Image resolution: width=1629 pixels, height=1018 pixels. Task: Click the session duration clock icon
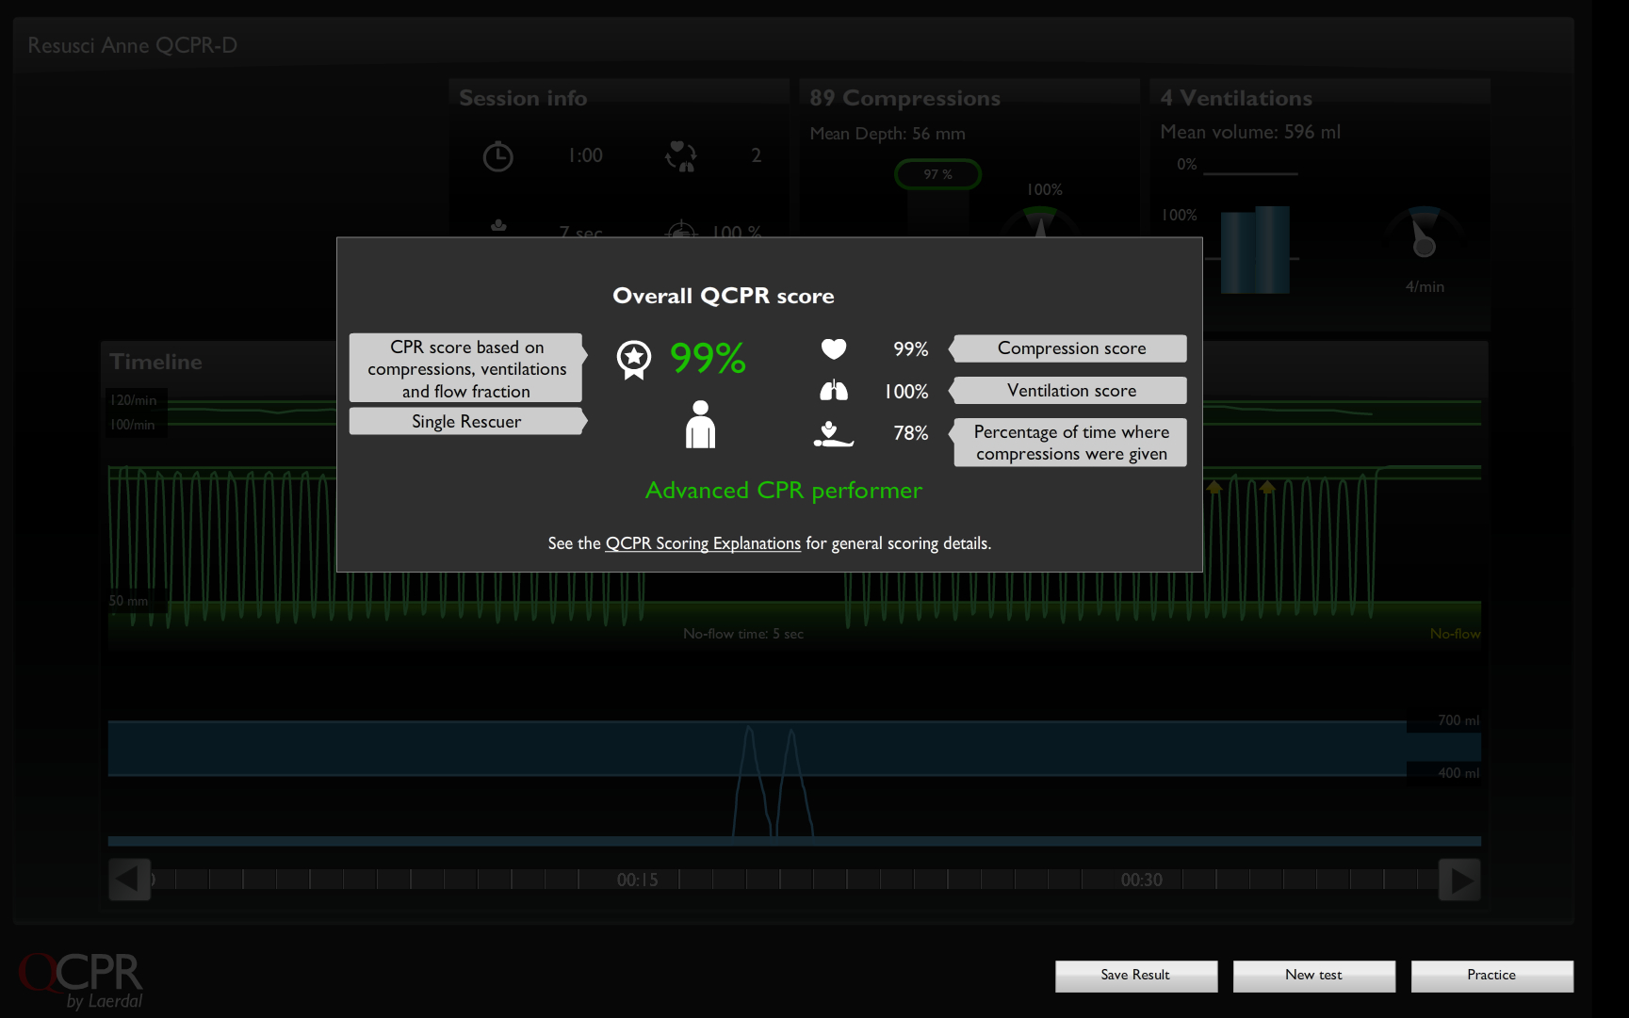click(x=498, y=156)
